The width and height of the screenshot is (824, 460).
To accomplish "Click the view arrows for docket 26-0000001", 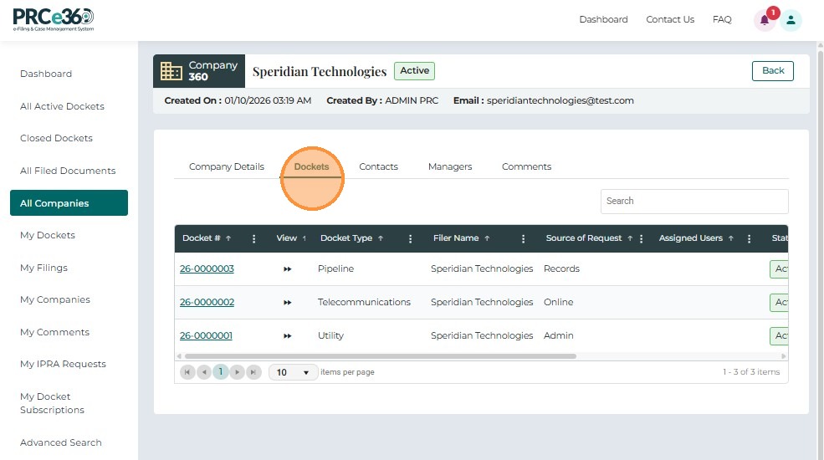I will point(288,336).
